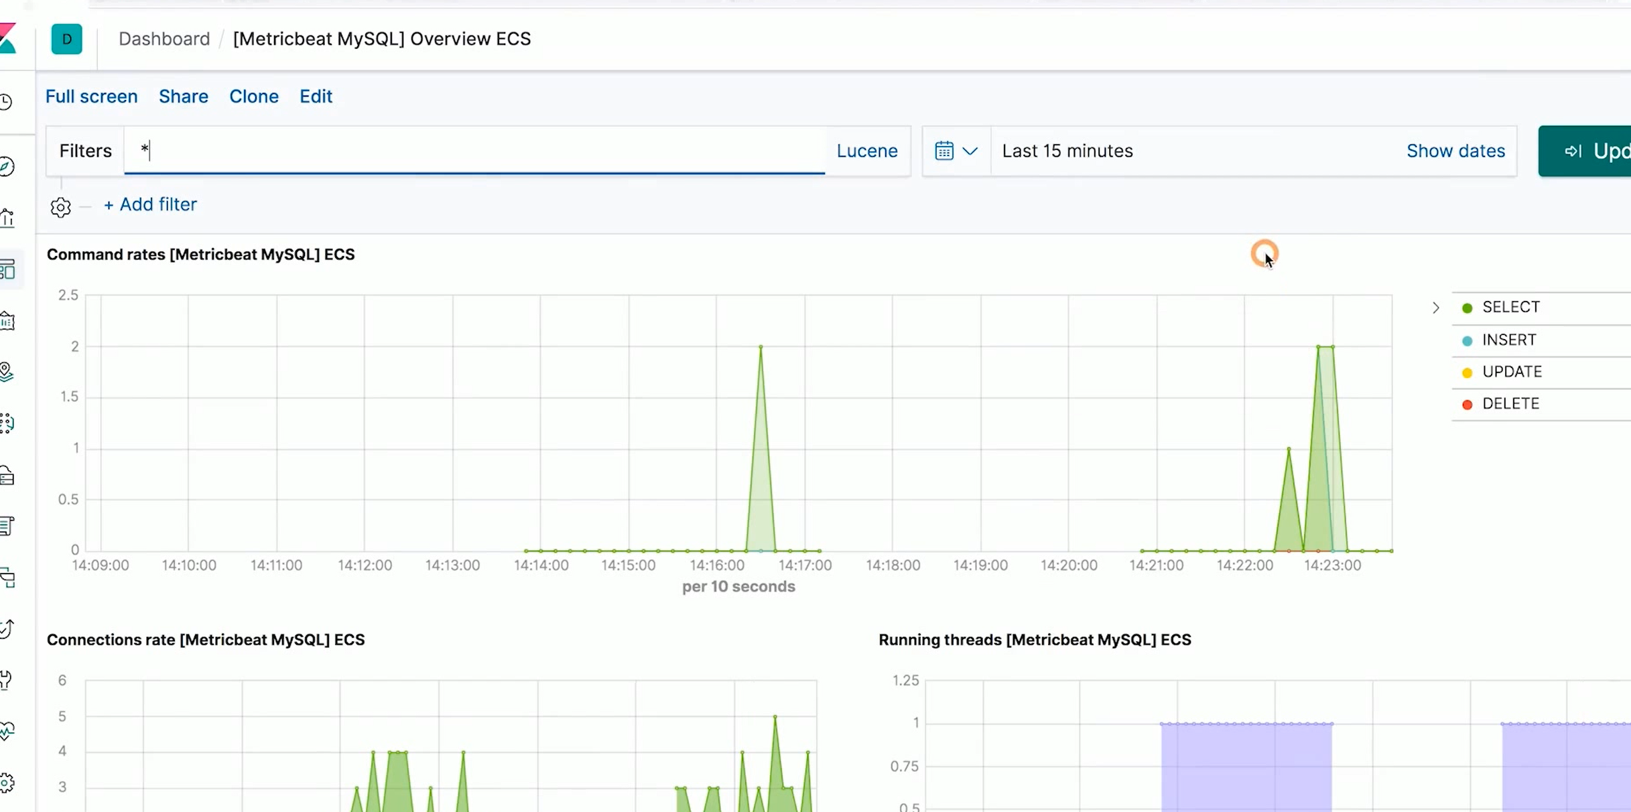Toggle the INSERT series in chart legend
Image resolution: width=1631 pixels, height=812 pixels.
point(1509,340)
